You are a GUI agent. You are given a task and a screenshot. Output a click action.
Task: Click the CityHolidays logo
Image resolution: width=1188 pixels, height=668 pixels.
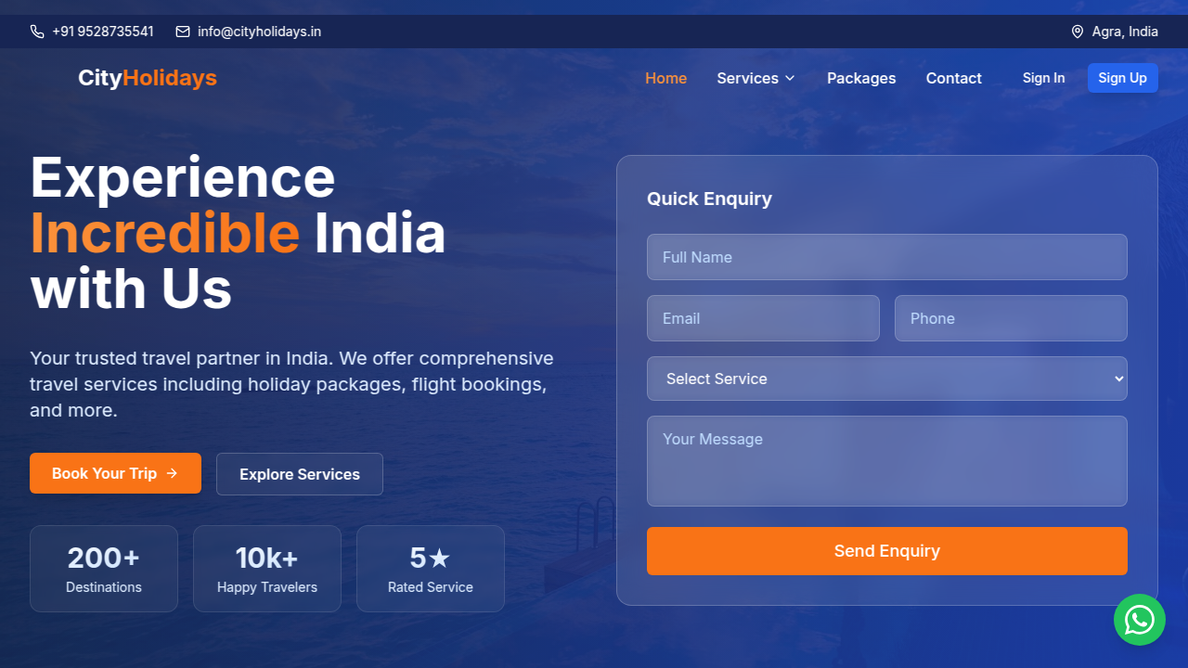click(147, 78)
